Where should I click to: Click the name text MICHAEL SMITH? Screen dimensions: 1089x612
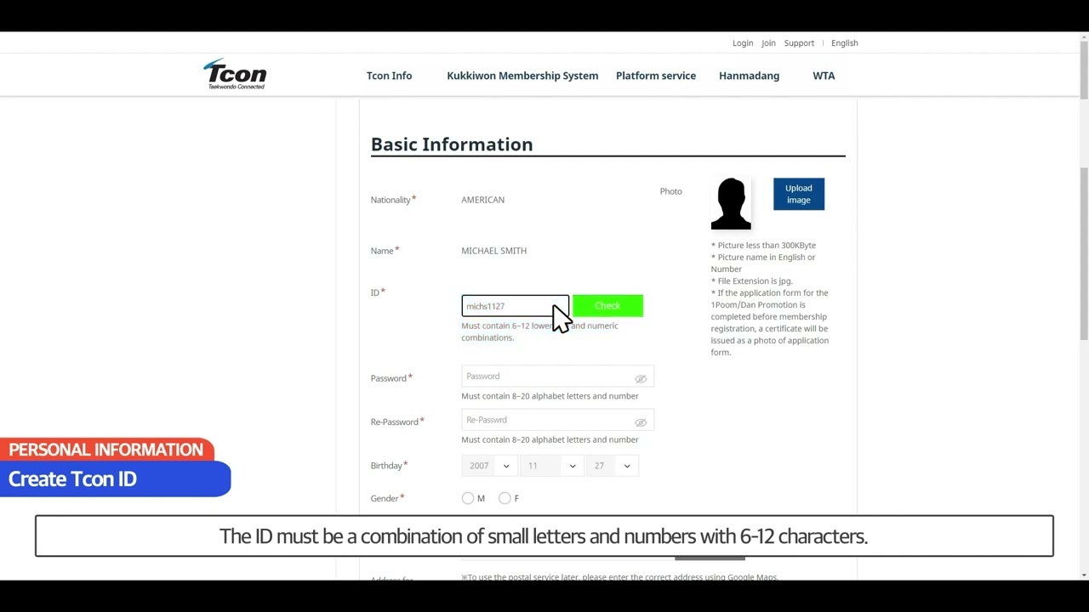click(494, 251)
